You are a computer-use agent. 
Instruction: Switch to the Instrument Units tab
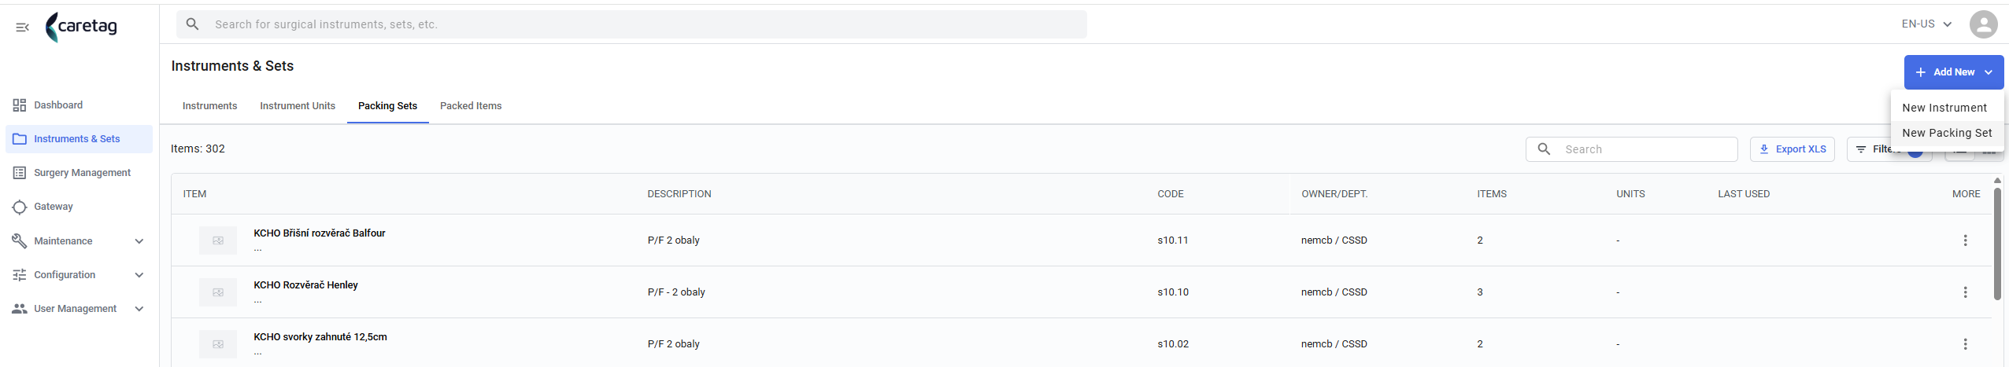pyautogui.click(x=298, y=106)
